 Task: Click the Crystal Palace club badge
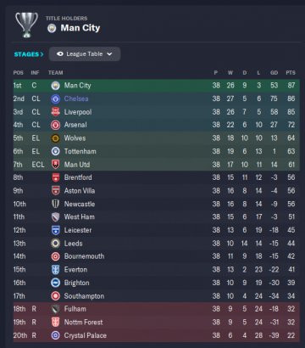coord(55,335)
